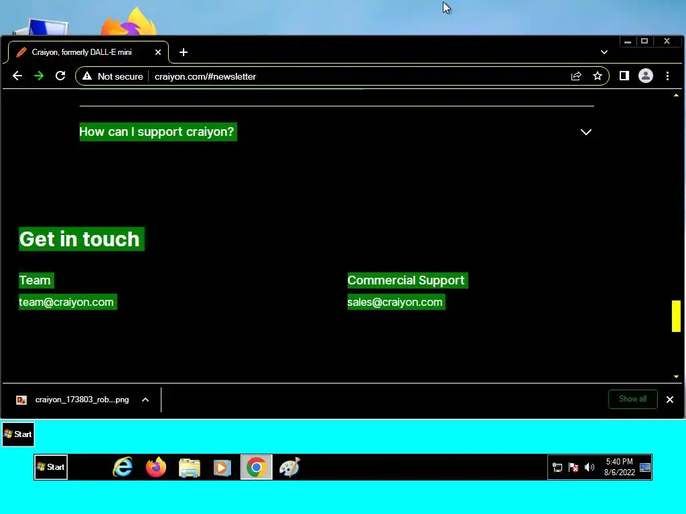Open the Chrome profile avatar
The width and height of the screenshot is (686, 514).
click(x=645, y=76)
